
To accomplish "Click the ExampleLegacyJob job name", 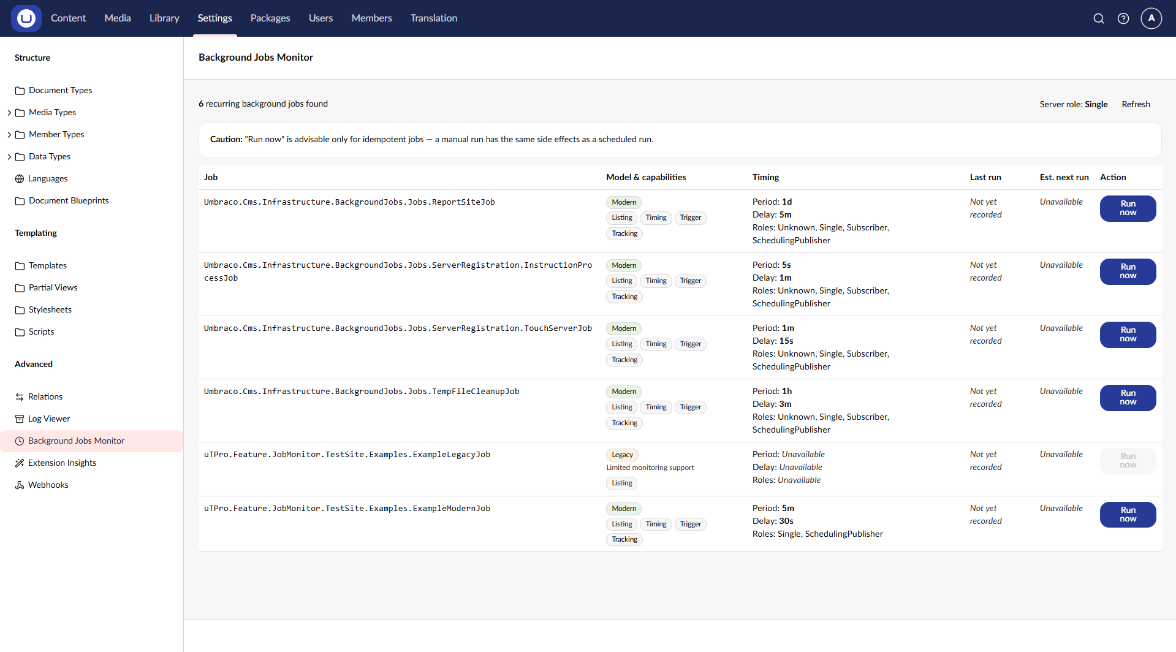I will click(x=347, y=455).
